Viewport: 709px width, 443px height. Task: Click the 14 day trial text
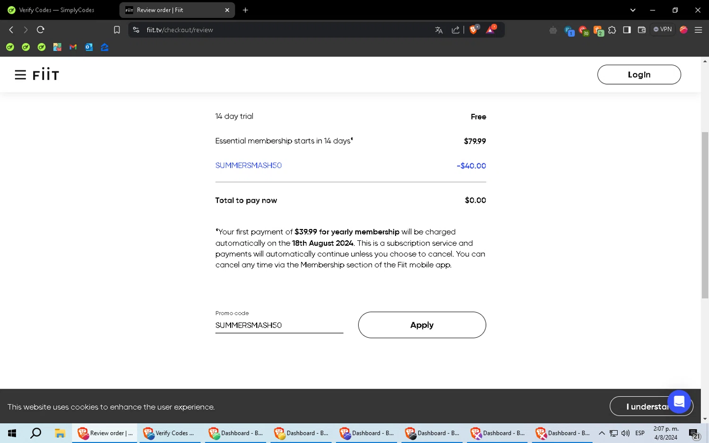tap(234, 116)
